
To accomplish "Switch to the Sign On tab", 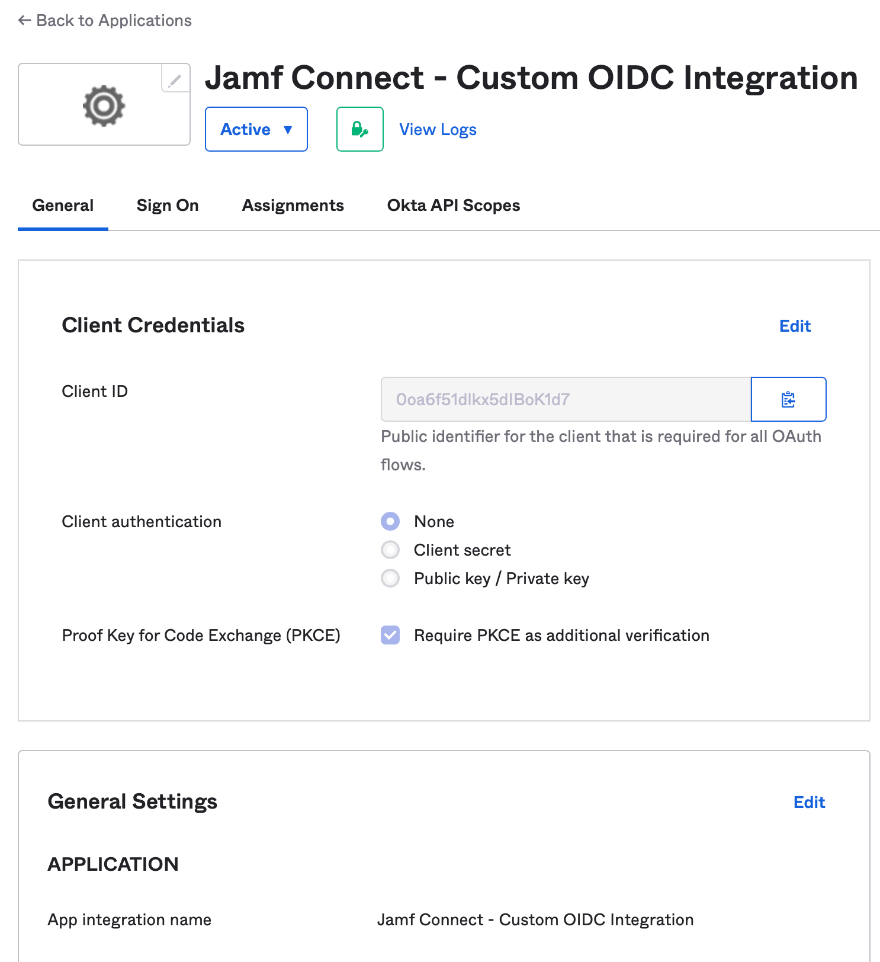I will (168, 206).
